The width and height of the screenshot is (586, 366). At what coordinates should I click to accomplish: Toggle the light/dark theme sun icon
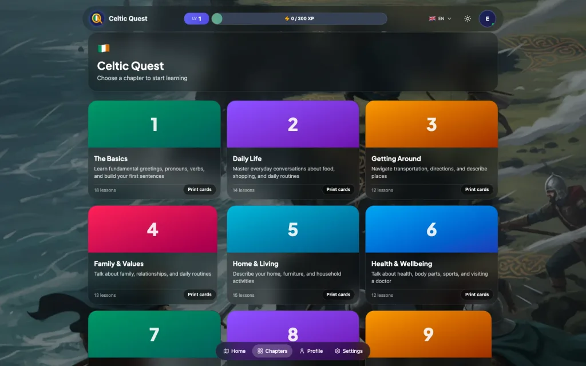pyautogui.click(x=468, y=19)
